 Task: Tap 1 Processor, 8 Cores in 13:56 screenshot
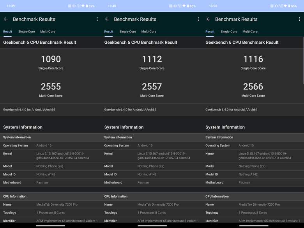coord(253,213)
